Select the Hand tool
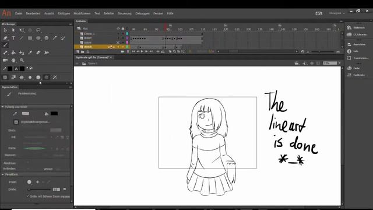Image resolution: width=373 pixels, height=210 pixels. pos(13,60)
